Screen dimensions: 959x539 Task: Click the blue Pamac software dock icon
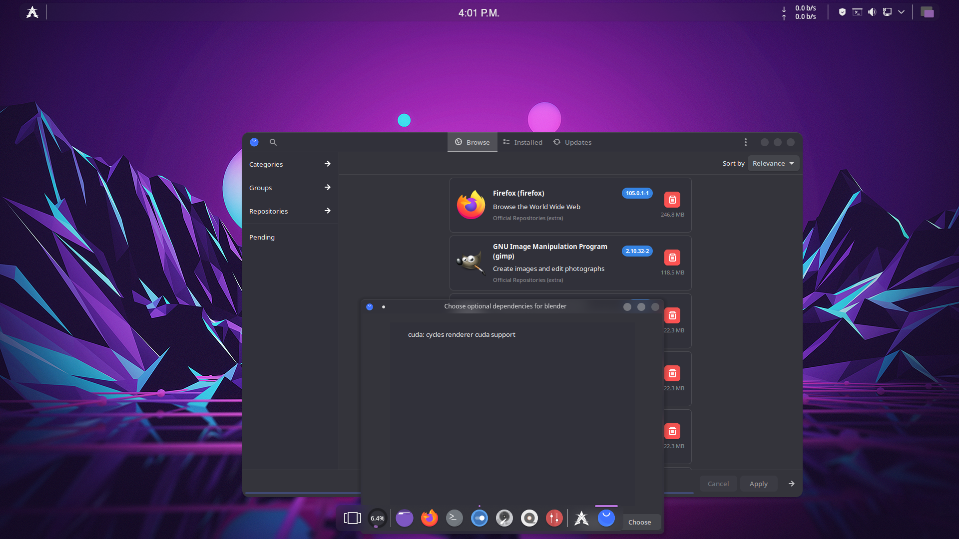coord(606,518)
